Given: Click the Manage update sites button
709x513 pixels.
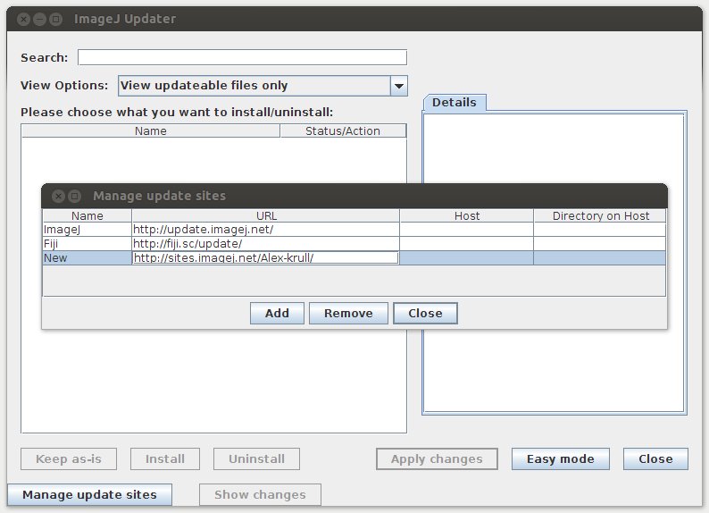Looking at the screenshot, I should click(89, 494).
